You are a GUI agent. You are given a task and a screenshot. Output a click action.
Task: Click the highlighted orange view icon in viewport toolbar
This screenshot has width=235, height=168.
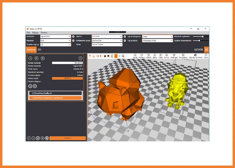click(x=116, y=56)
